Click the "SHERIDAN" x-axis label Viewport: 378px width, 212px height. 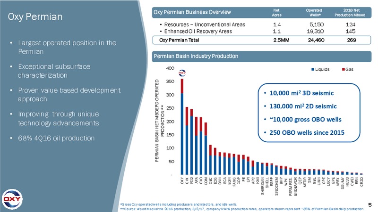coord(262,186)
